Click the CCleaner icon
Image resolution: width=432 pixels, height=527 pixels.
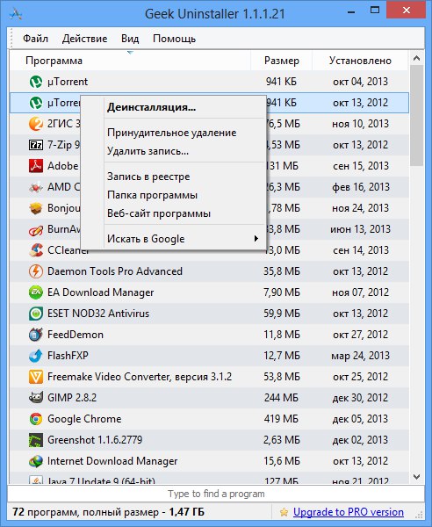[x=36, y=250]
